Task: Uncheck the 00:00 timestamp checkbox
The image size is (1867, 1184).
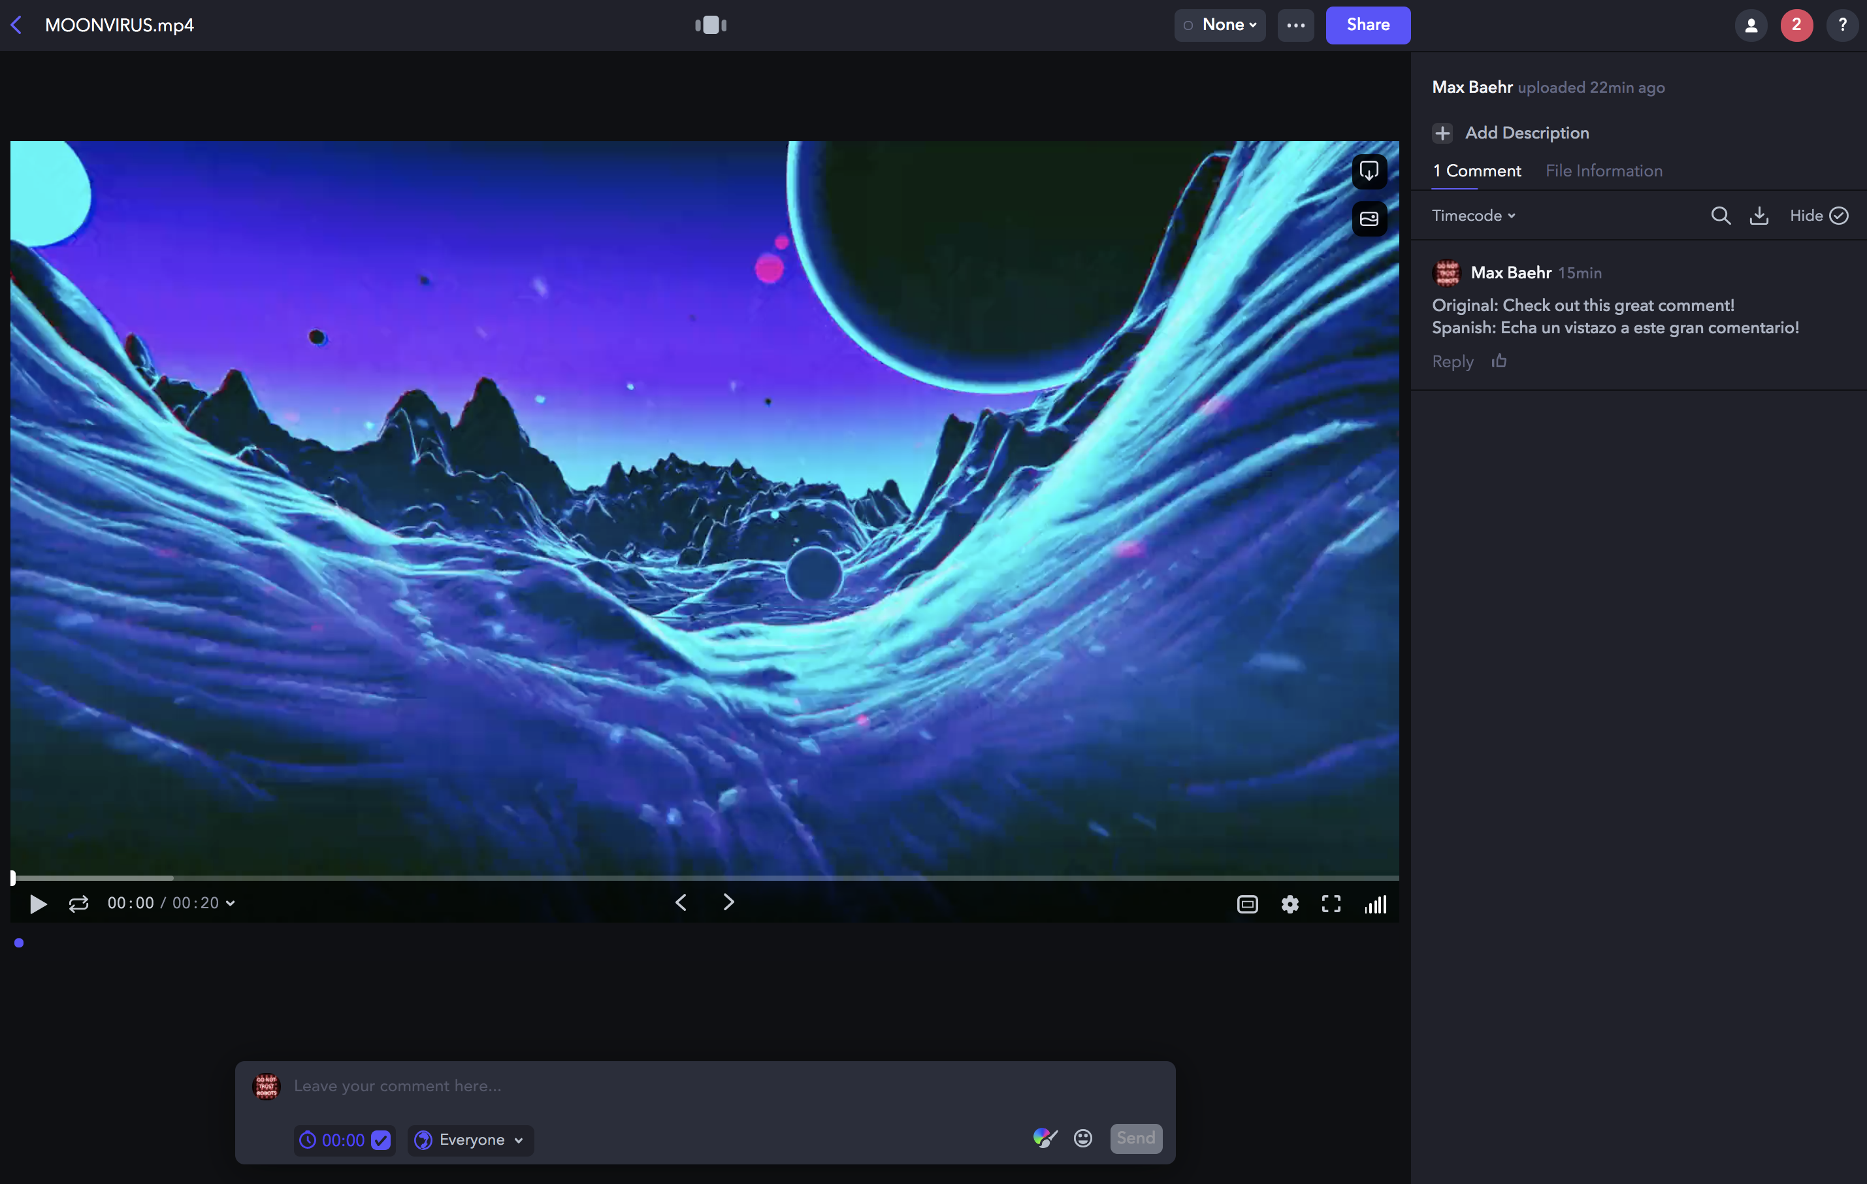Action: 381,1140
